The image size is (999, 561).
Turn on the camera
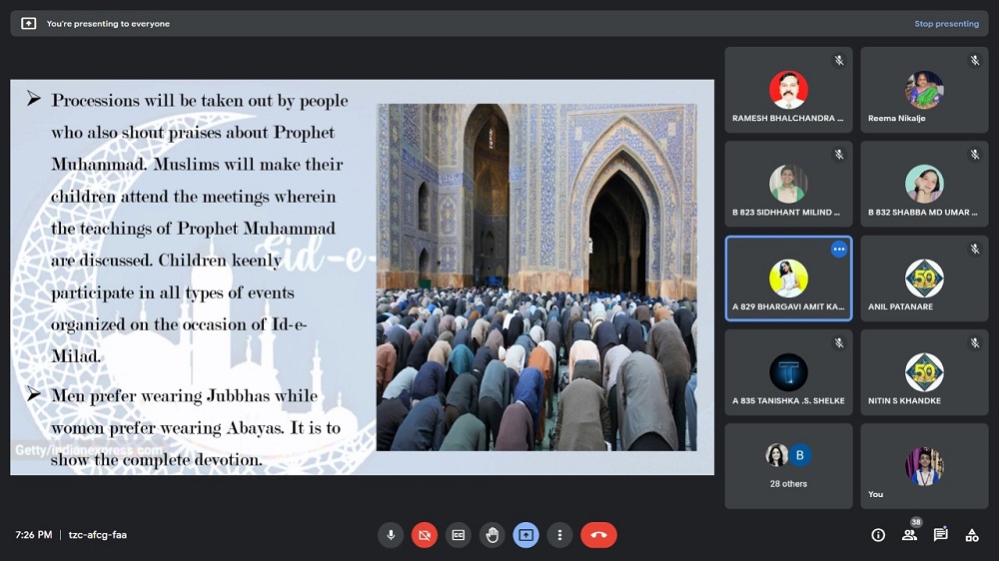425,535
